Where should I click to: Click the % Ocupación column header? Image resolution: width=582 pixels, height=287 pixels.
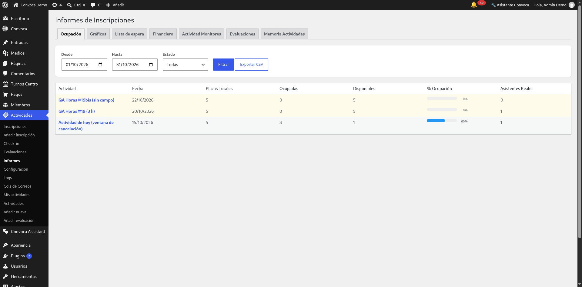click(439, 88)
